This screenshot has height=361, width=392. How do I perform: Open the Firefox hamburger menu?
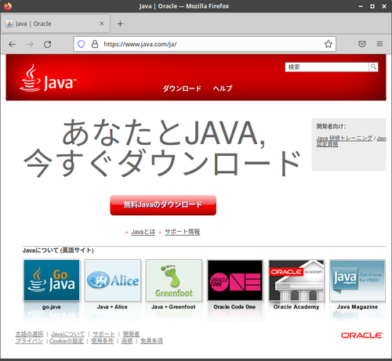tap(379, 44)
